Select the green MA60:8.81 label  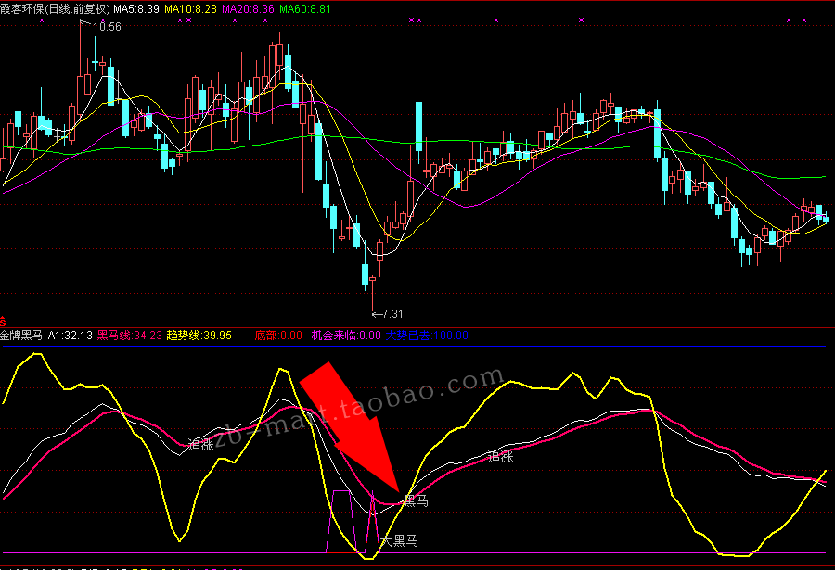point(305,9)
